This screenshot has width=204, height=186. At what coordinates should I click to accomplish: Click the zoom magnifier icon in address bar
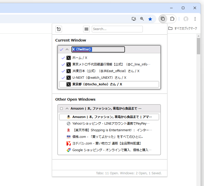(142, 19)
